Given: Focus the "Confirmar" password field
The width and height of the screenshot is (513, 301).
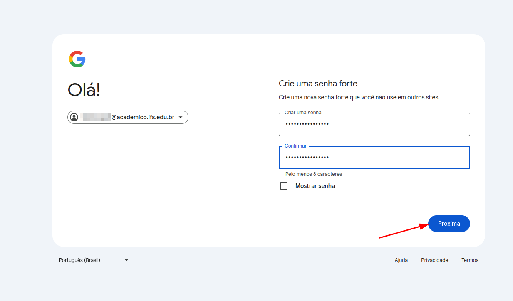Looking at the screenshot, I should tap(374, 158).
